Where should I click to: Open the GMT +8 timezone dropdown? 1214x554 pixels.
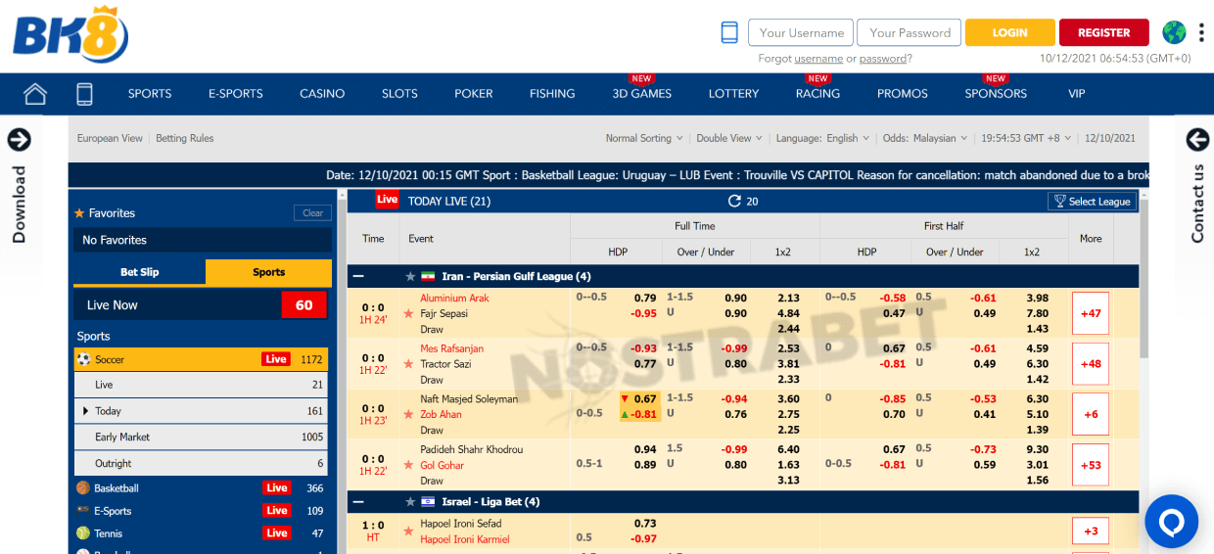click(1026, 138)
